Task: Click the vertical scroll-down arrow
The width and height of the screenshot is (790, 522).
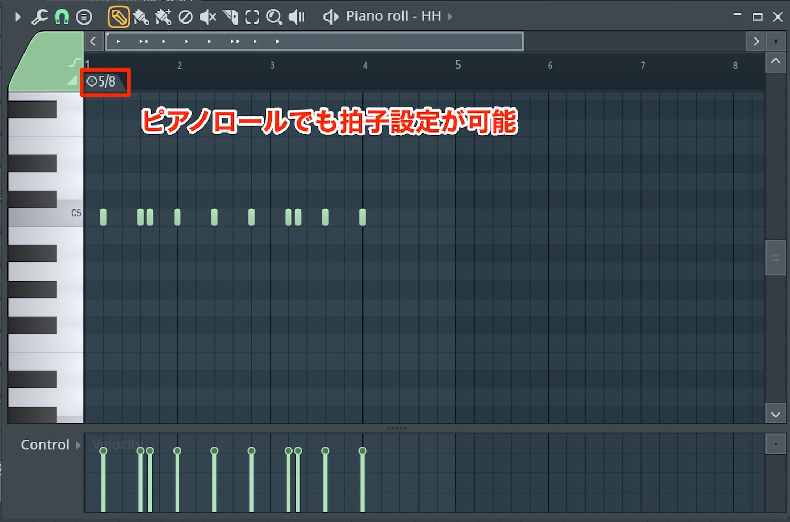Action: 776,414
